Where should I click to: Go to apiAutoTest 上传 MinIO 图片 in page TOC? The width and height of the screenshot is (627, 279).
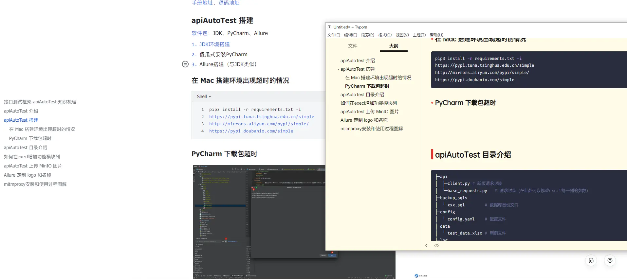coord(33,166)
